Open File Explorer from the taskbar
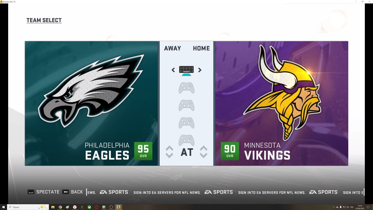 (x=53, y=207)
